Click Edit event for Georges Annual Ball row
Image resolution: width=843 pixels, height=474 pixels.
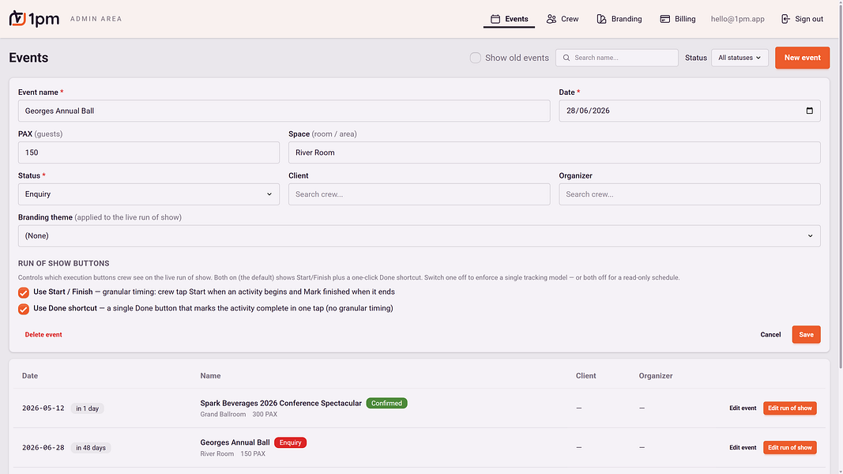tap(743, 448)
